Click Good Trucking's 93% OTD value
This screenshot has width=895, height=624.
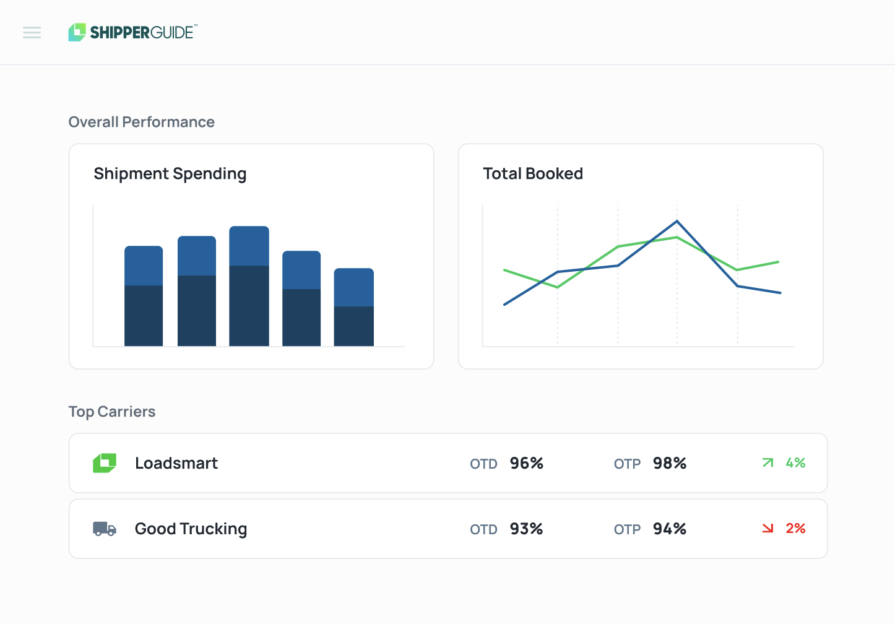pos(526,529)
